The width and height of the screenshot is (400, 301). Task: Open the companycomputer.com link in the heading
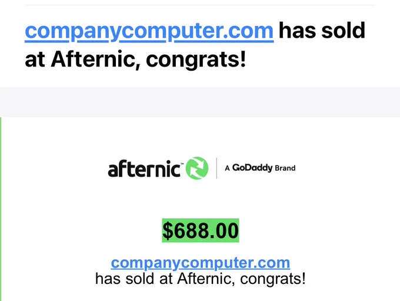pyautogui.click(x=149, y=31)
